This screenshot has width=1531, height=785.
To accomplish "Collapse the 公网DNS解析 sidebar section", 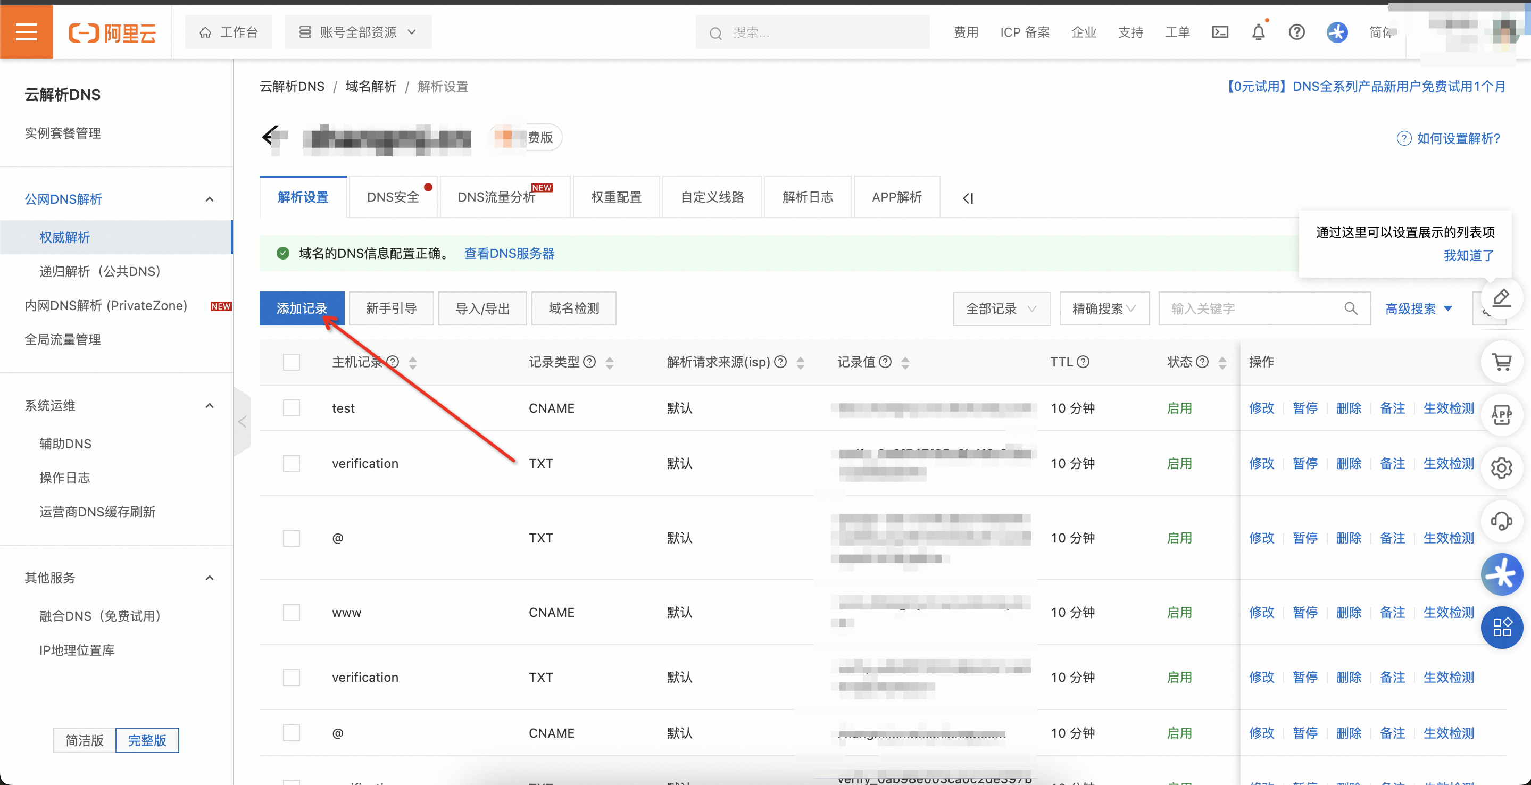I will [x=209, y=199].
